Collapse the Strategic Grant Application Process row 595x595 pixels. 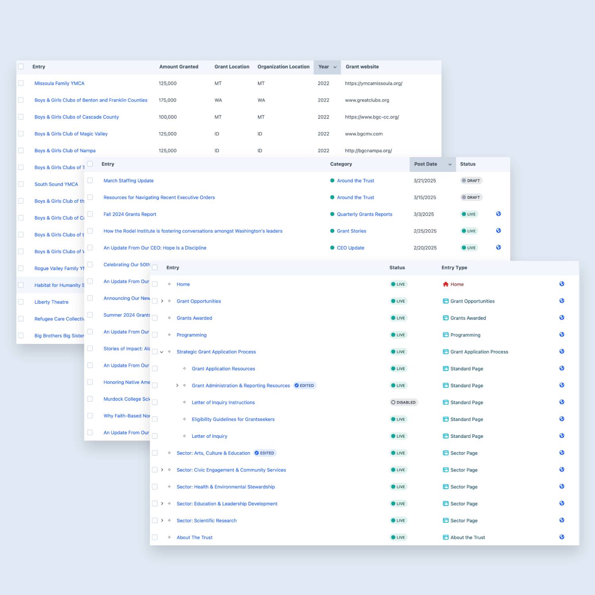pyautogui.click(x=162, y=352)
